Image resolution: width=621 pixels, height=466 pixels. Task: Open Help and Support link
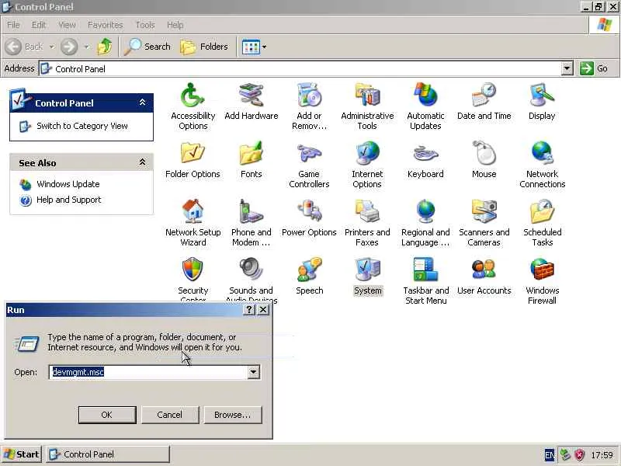click(x=69, y=200)
